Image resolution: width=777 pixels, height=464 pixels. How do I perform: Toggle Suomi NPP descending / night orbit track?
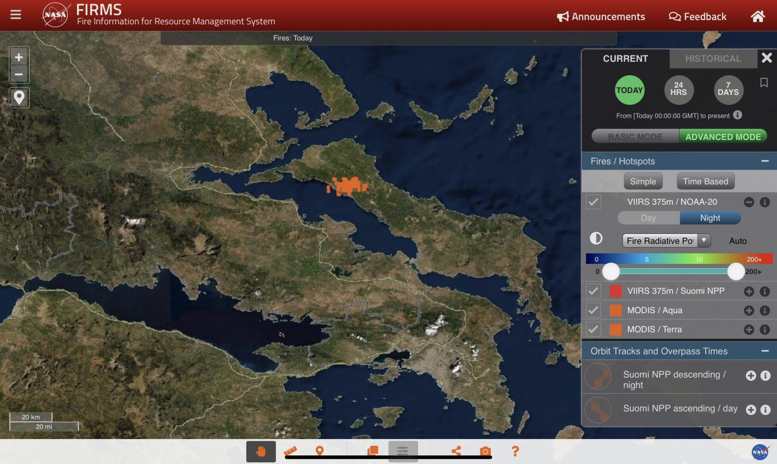tap(598, 376)
